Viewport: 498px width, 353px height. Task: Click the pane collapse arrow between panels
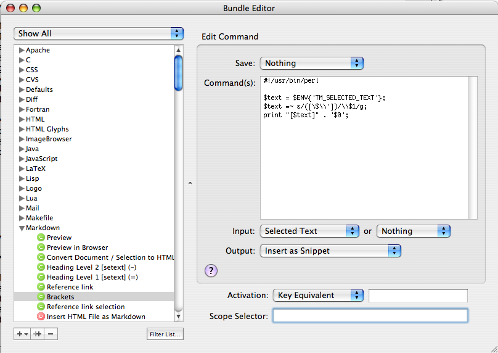click(190, 183)
